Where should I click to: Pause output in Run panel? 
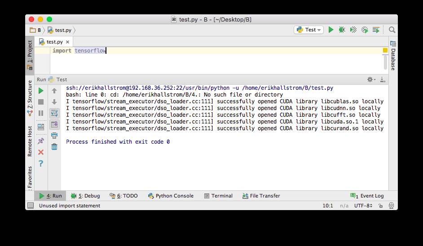click(x=41, y=113)
